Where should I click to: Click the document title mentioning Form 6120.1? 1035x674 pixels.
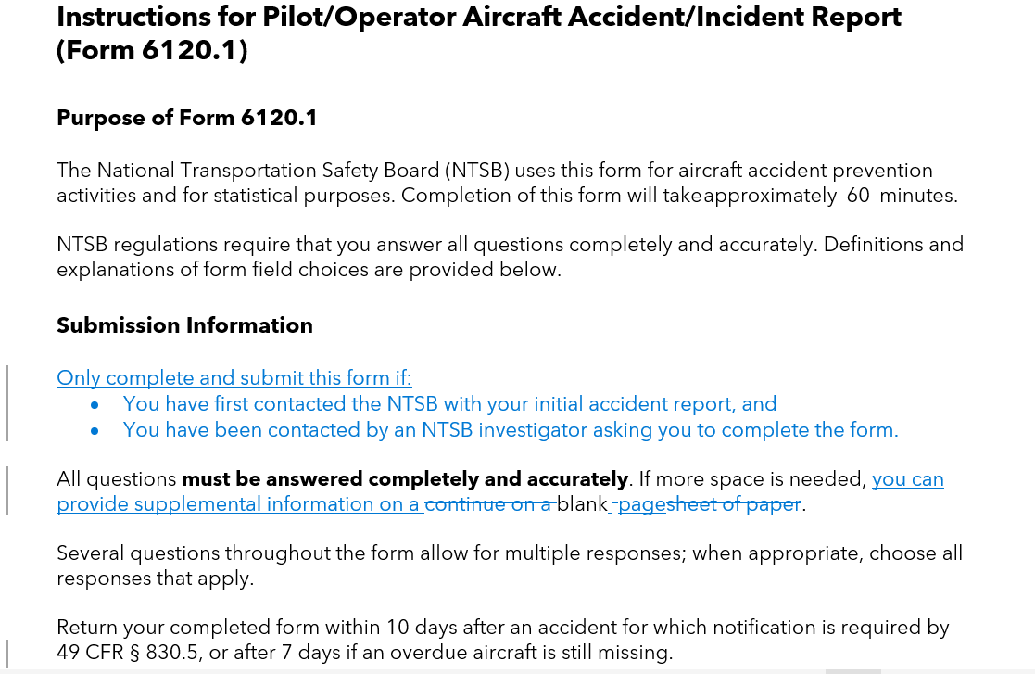click(x=478, y=32)
